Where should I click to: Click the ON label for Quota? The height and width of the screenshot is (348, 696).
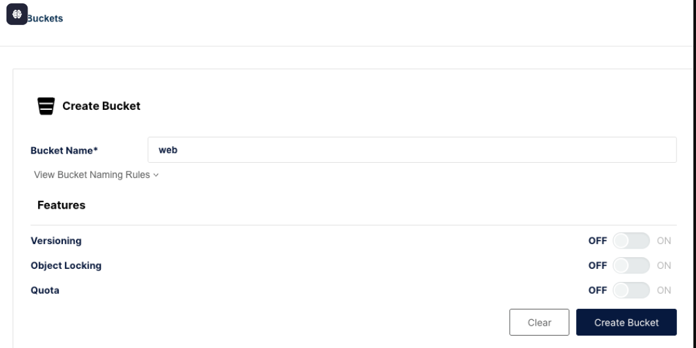pyautogui.click(x=664, y=290)
